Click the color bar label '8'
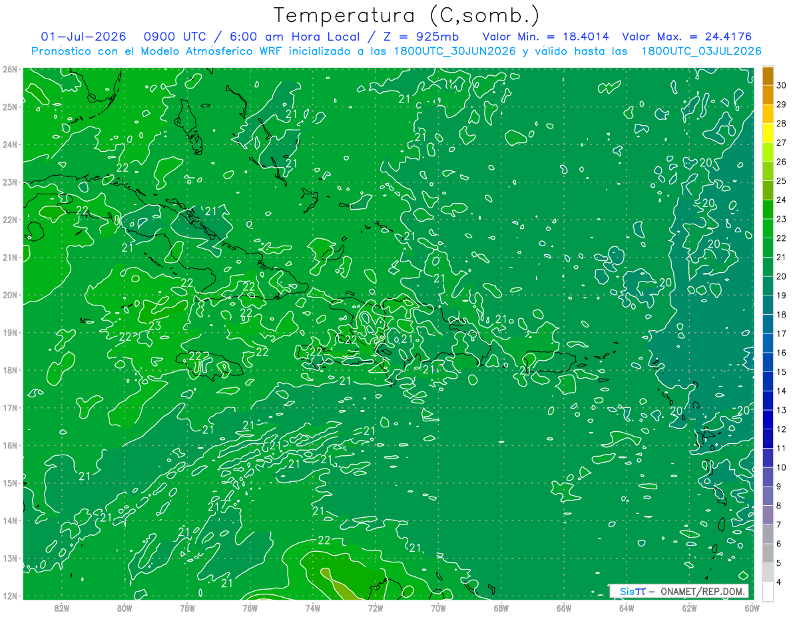 point(779,506)
